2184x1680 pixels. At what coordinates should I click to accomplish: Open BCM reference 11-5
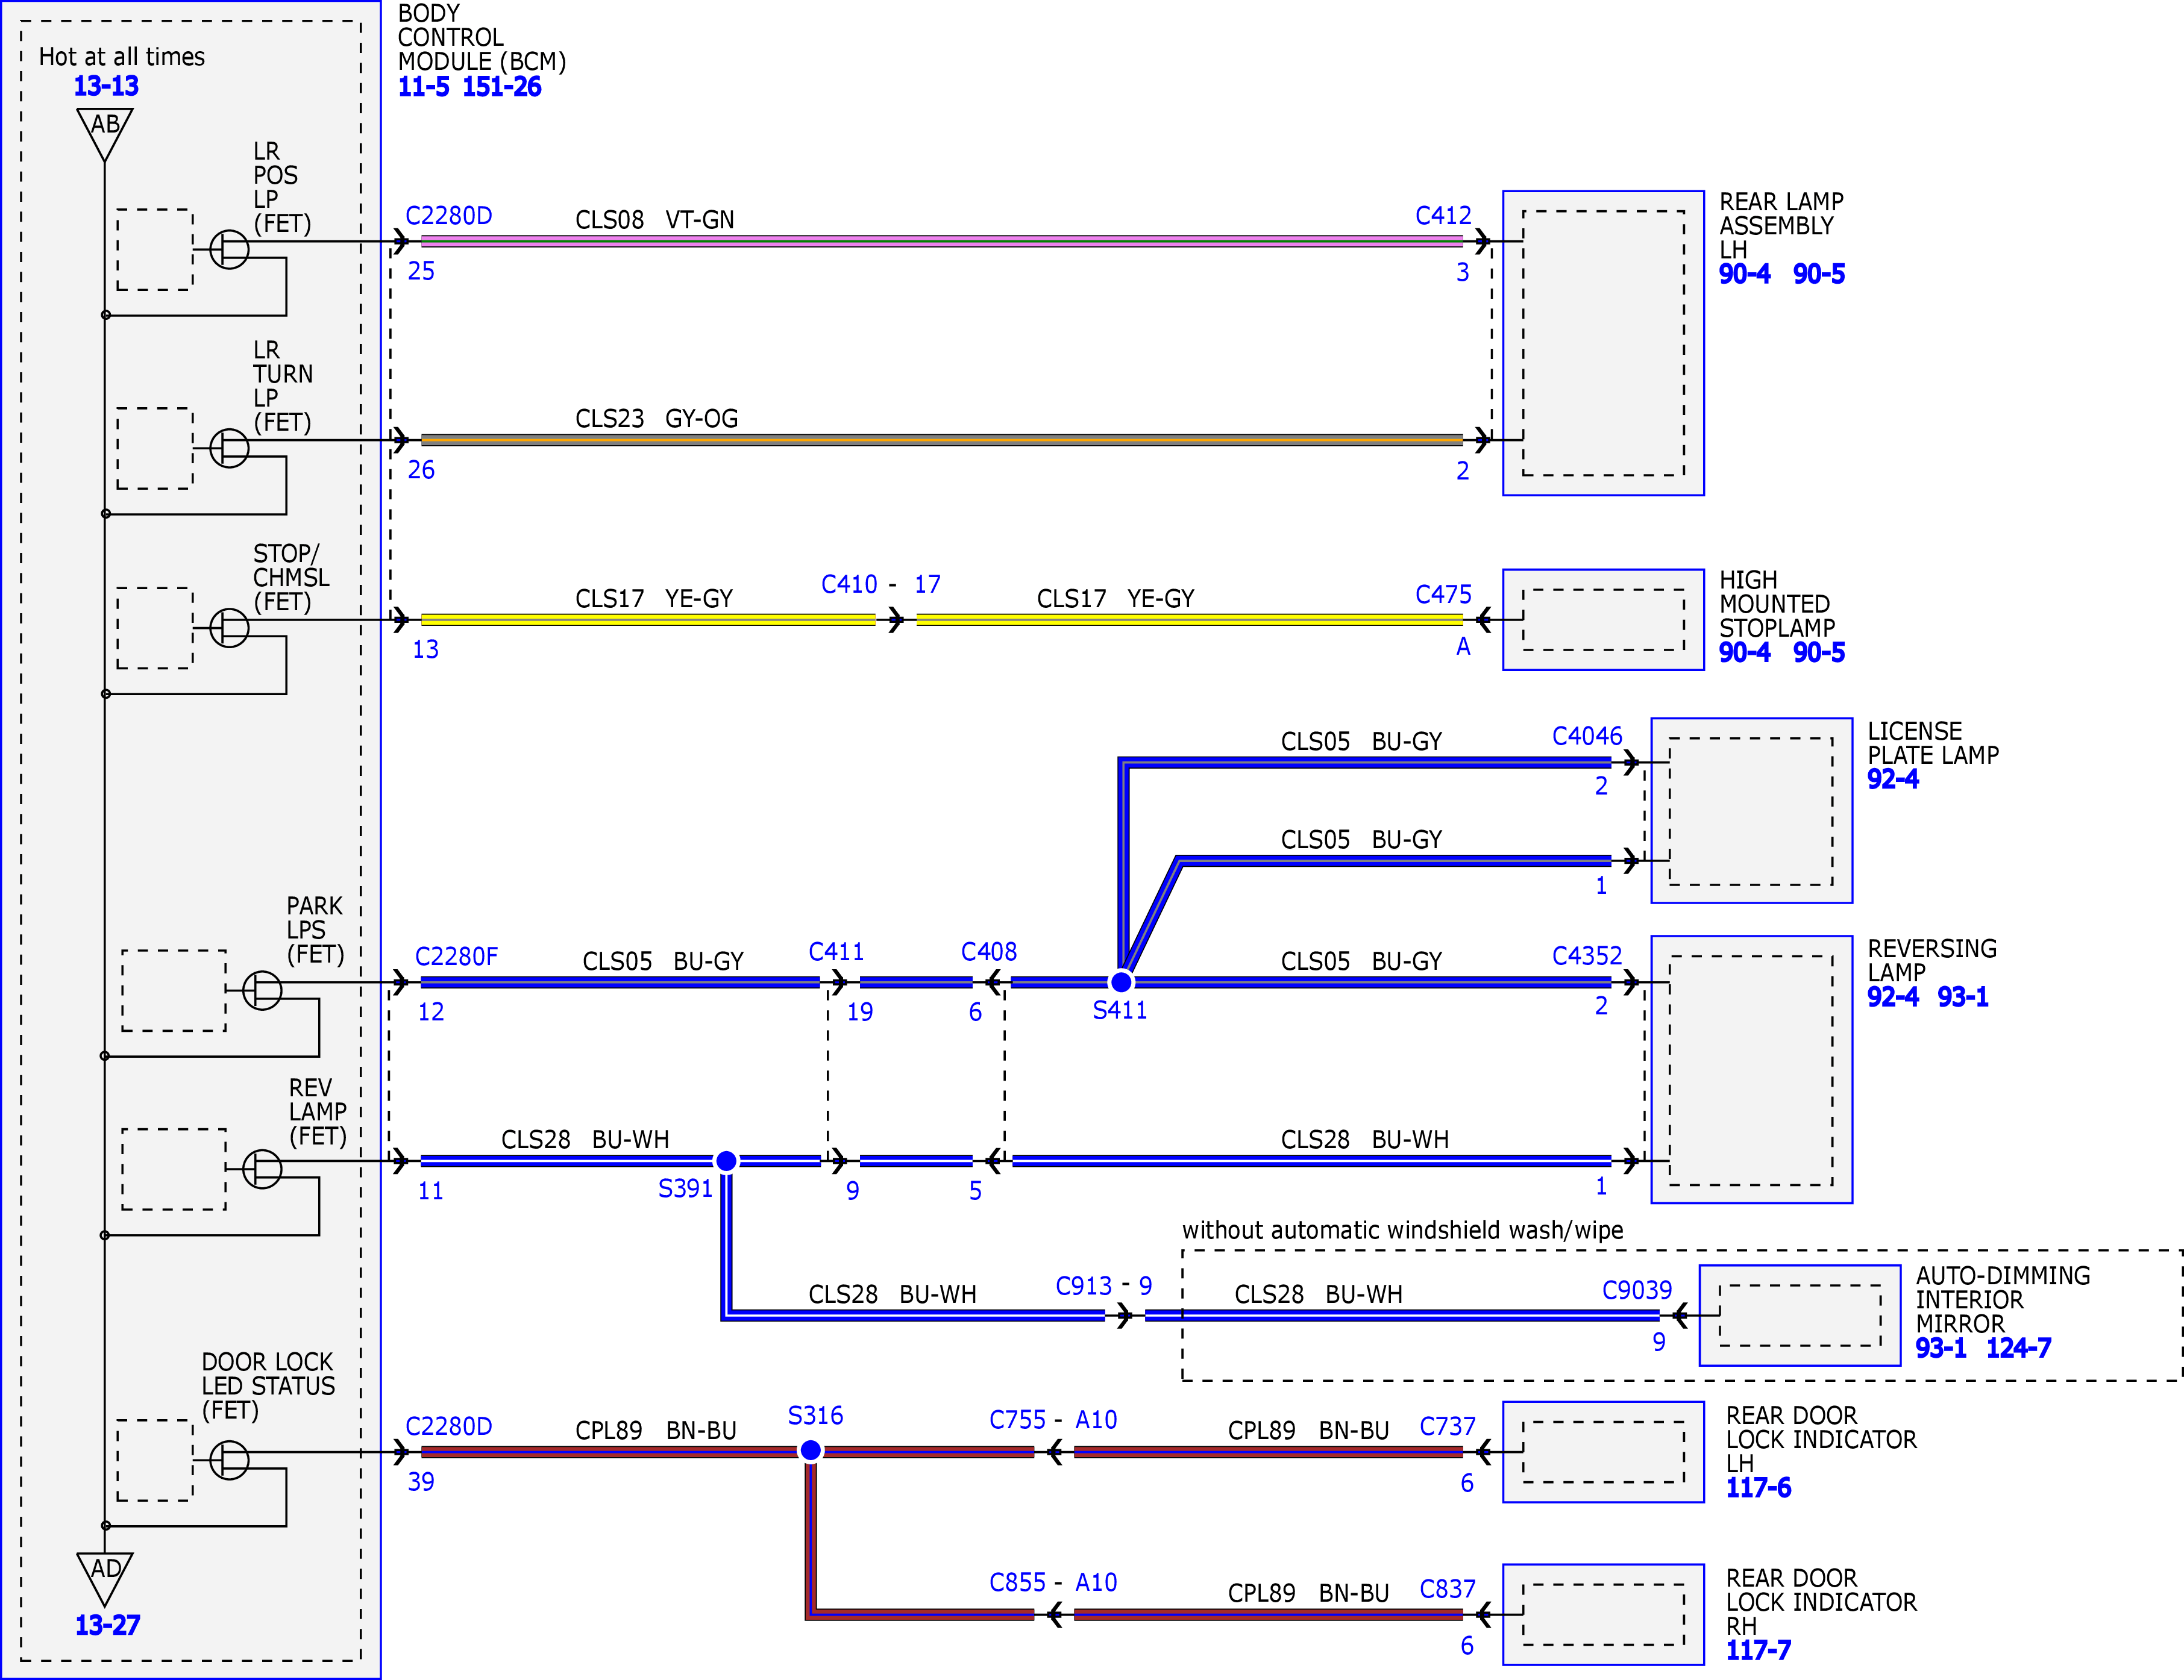point(424,87)
